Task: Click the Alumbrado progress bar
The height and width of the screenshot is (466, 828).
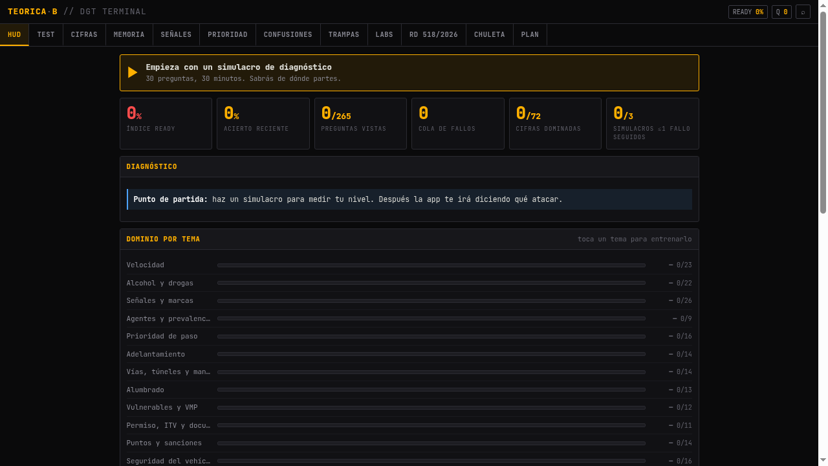Action: coord(431,390)
